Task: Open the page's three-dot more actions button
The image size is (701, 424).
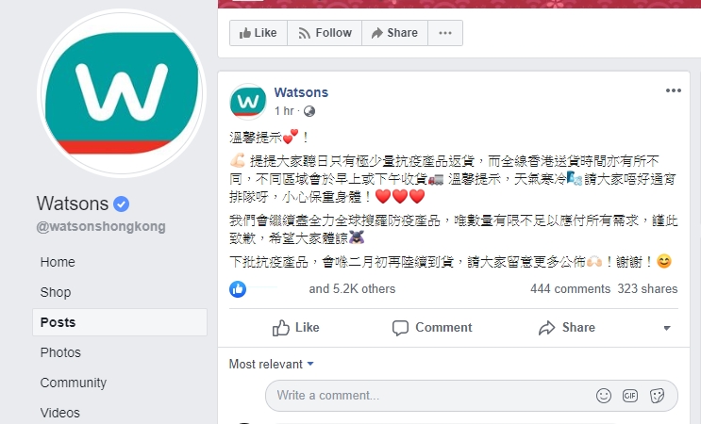Action: click(444, 33)
